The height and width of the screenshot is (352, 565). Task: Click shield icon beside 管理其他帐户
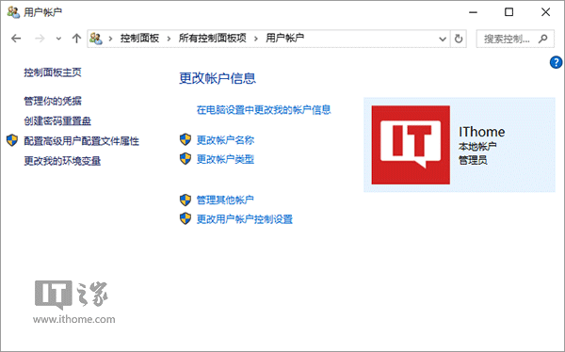pos(186,200)
